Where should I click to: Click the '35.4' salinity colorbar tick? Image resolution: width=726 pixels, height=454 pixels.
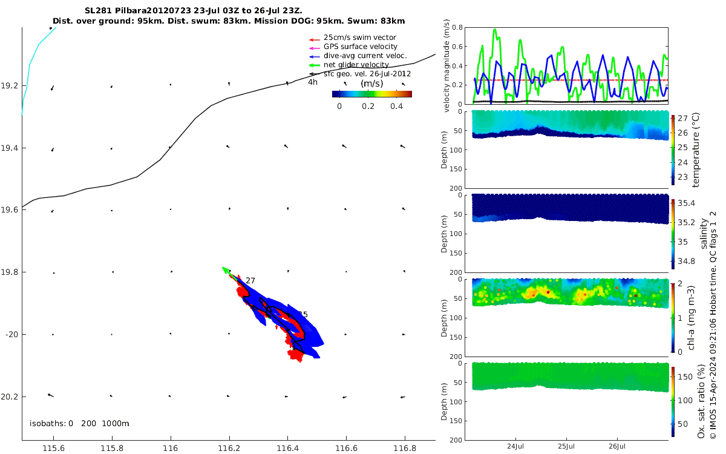686,203
